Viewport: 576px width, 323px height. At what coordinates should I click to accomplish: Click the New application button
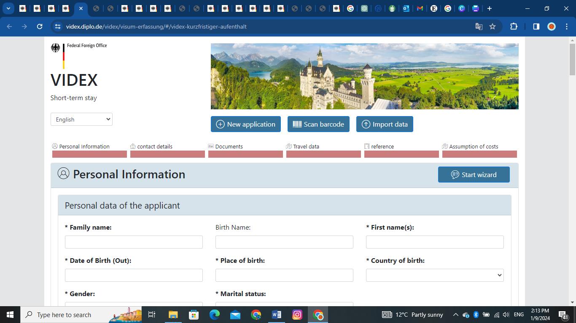pos(245,124)
